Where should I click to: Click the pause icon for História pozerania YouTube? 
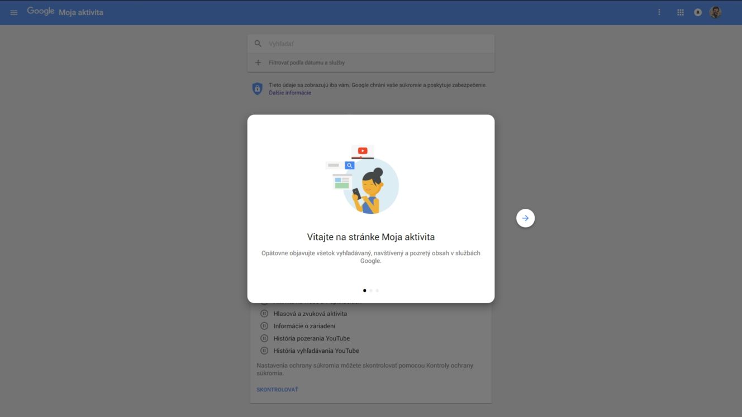[x=264, y=338]
